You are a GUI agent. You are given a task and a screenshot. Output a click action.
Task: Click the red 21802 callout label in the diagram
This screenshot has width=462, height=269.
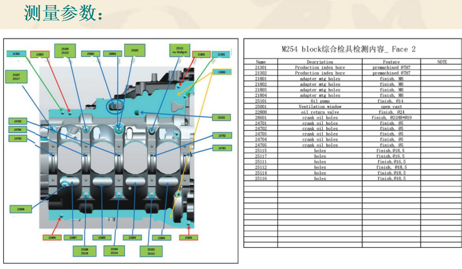point(201,55)
